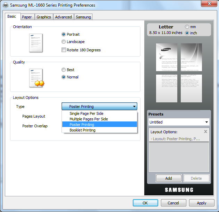Viewport: 219px width, 212px height.
Task: Open the Paper tab
Action: pos(27,17)
